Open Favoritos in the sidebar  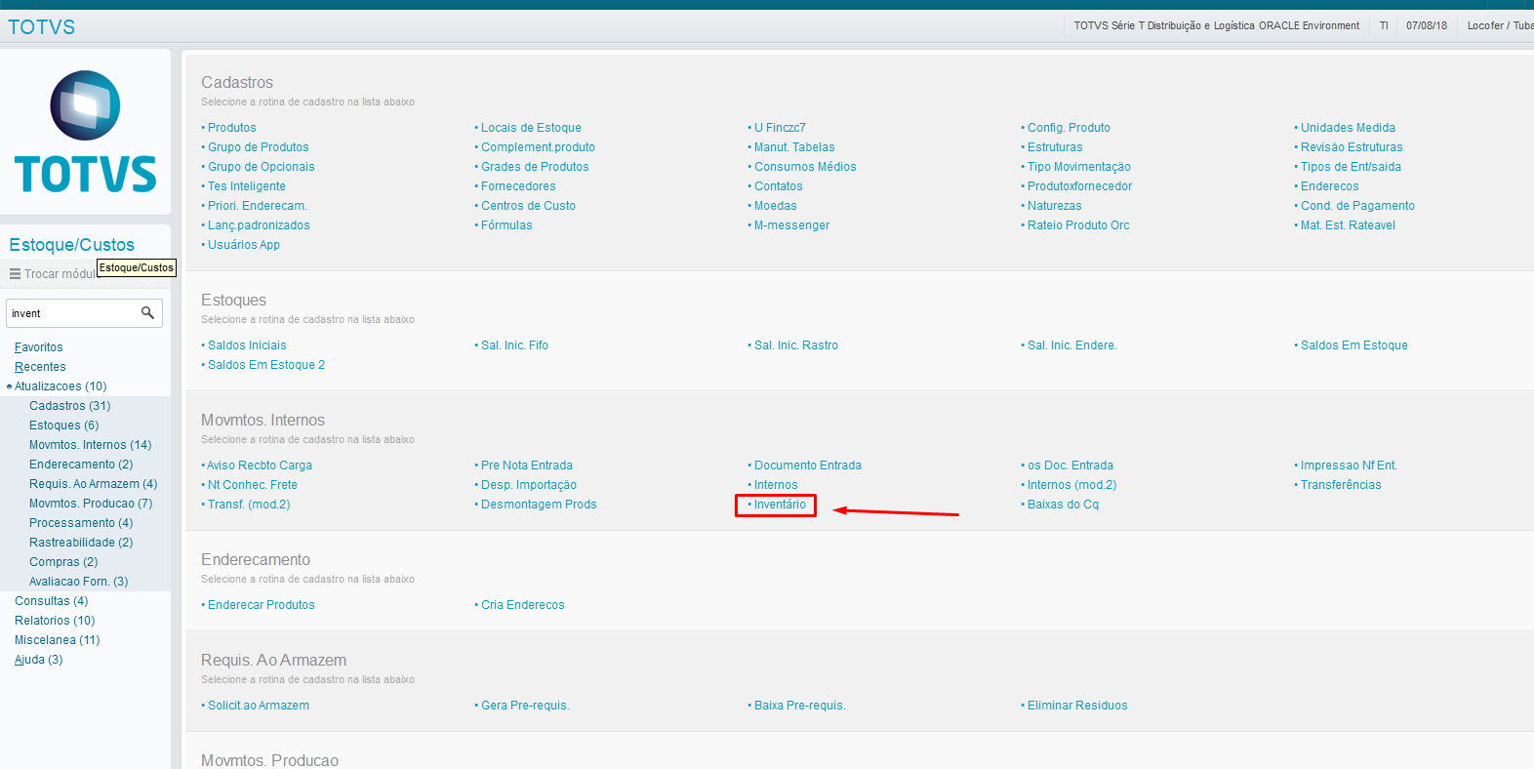pos(39,347)
